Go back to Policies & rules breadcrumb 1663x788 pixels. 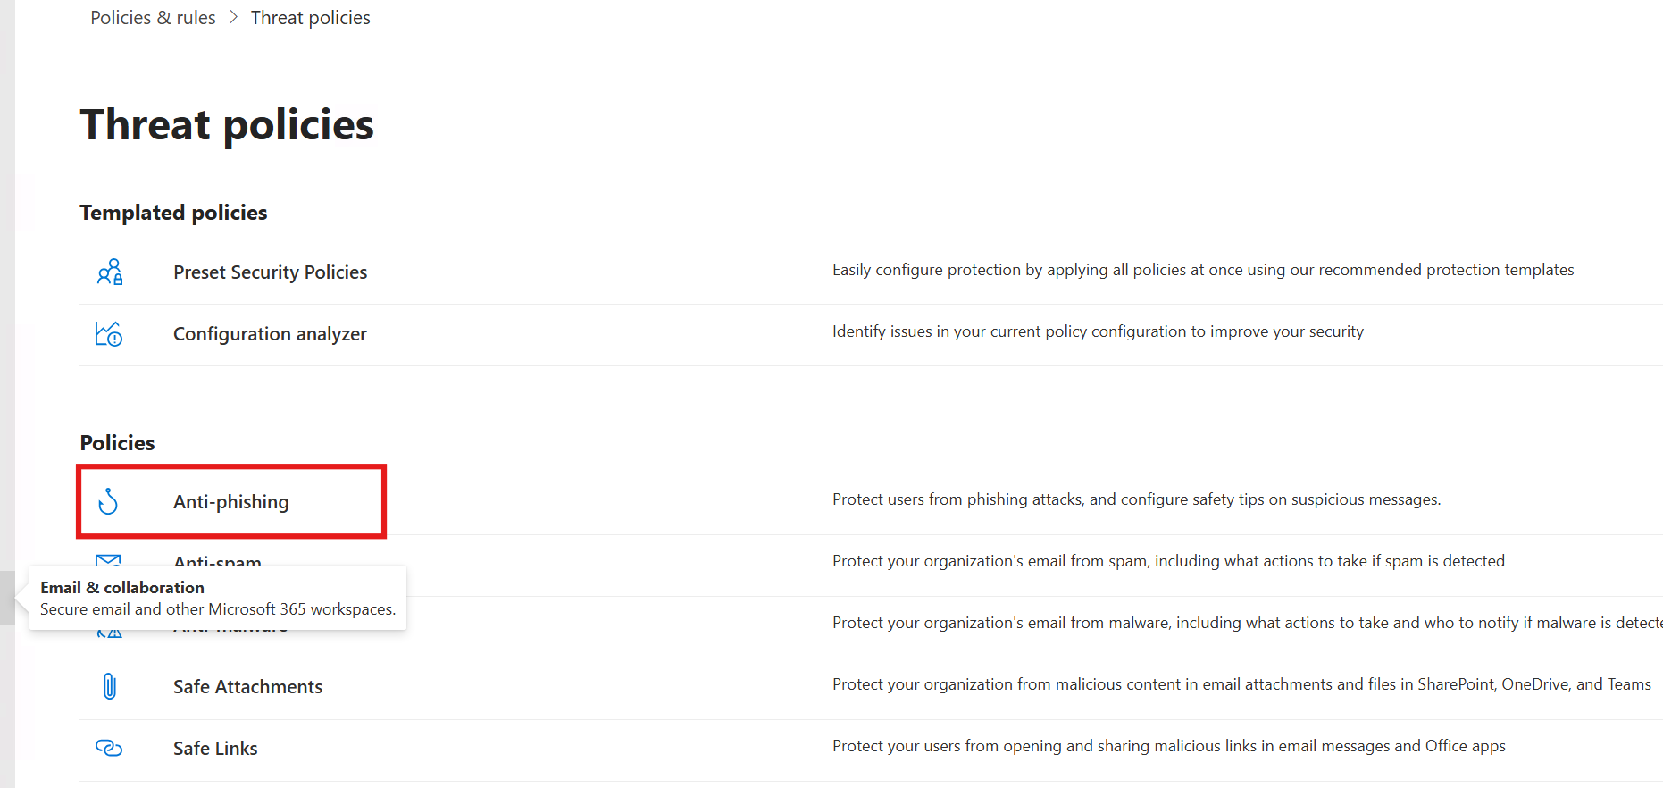[x=153, y=18]
